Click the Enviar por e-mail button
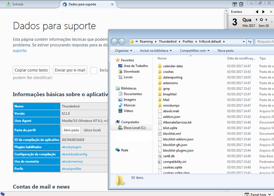Screen dimensions: 274x196 point(70,70)
